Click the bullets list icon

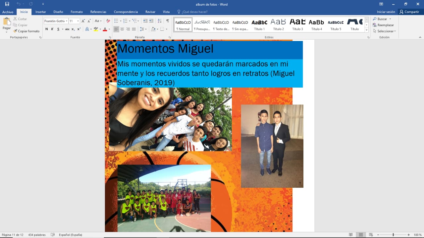tap(116, 21)
